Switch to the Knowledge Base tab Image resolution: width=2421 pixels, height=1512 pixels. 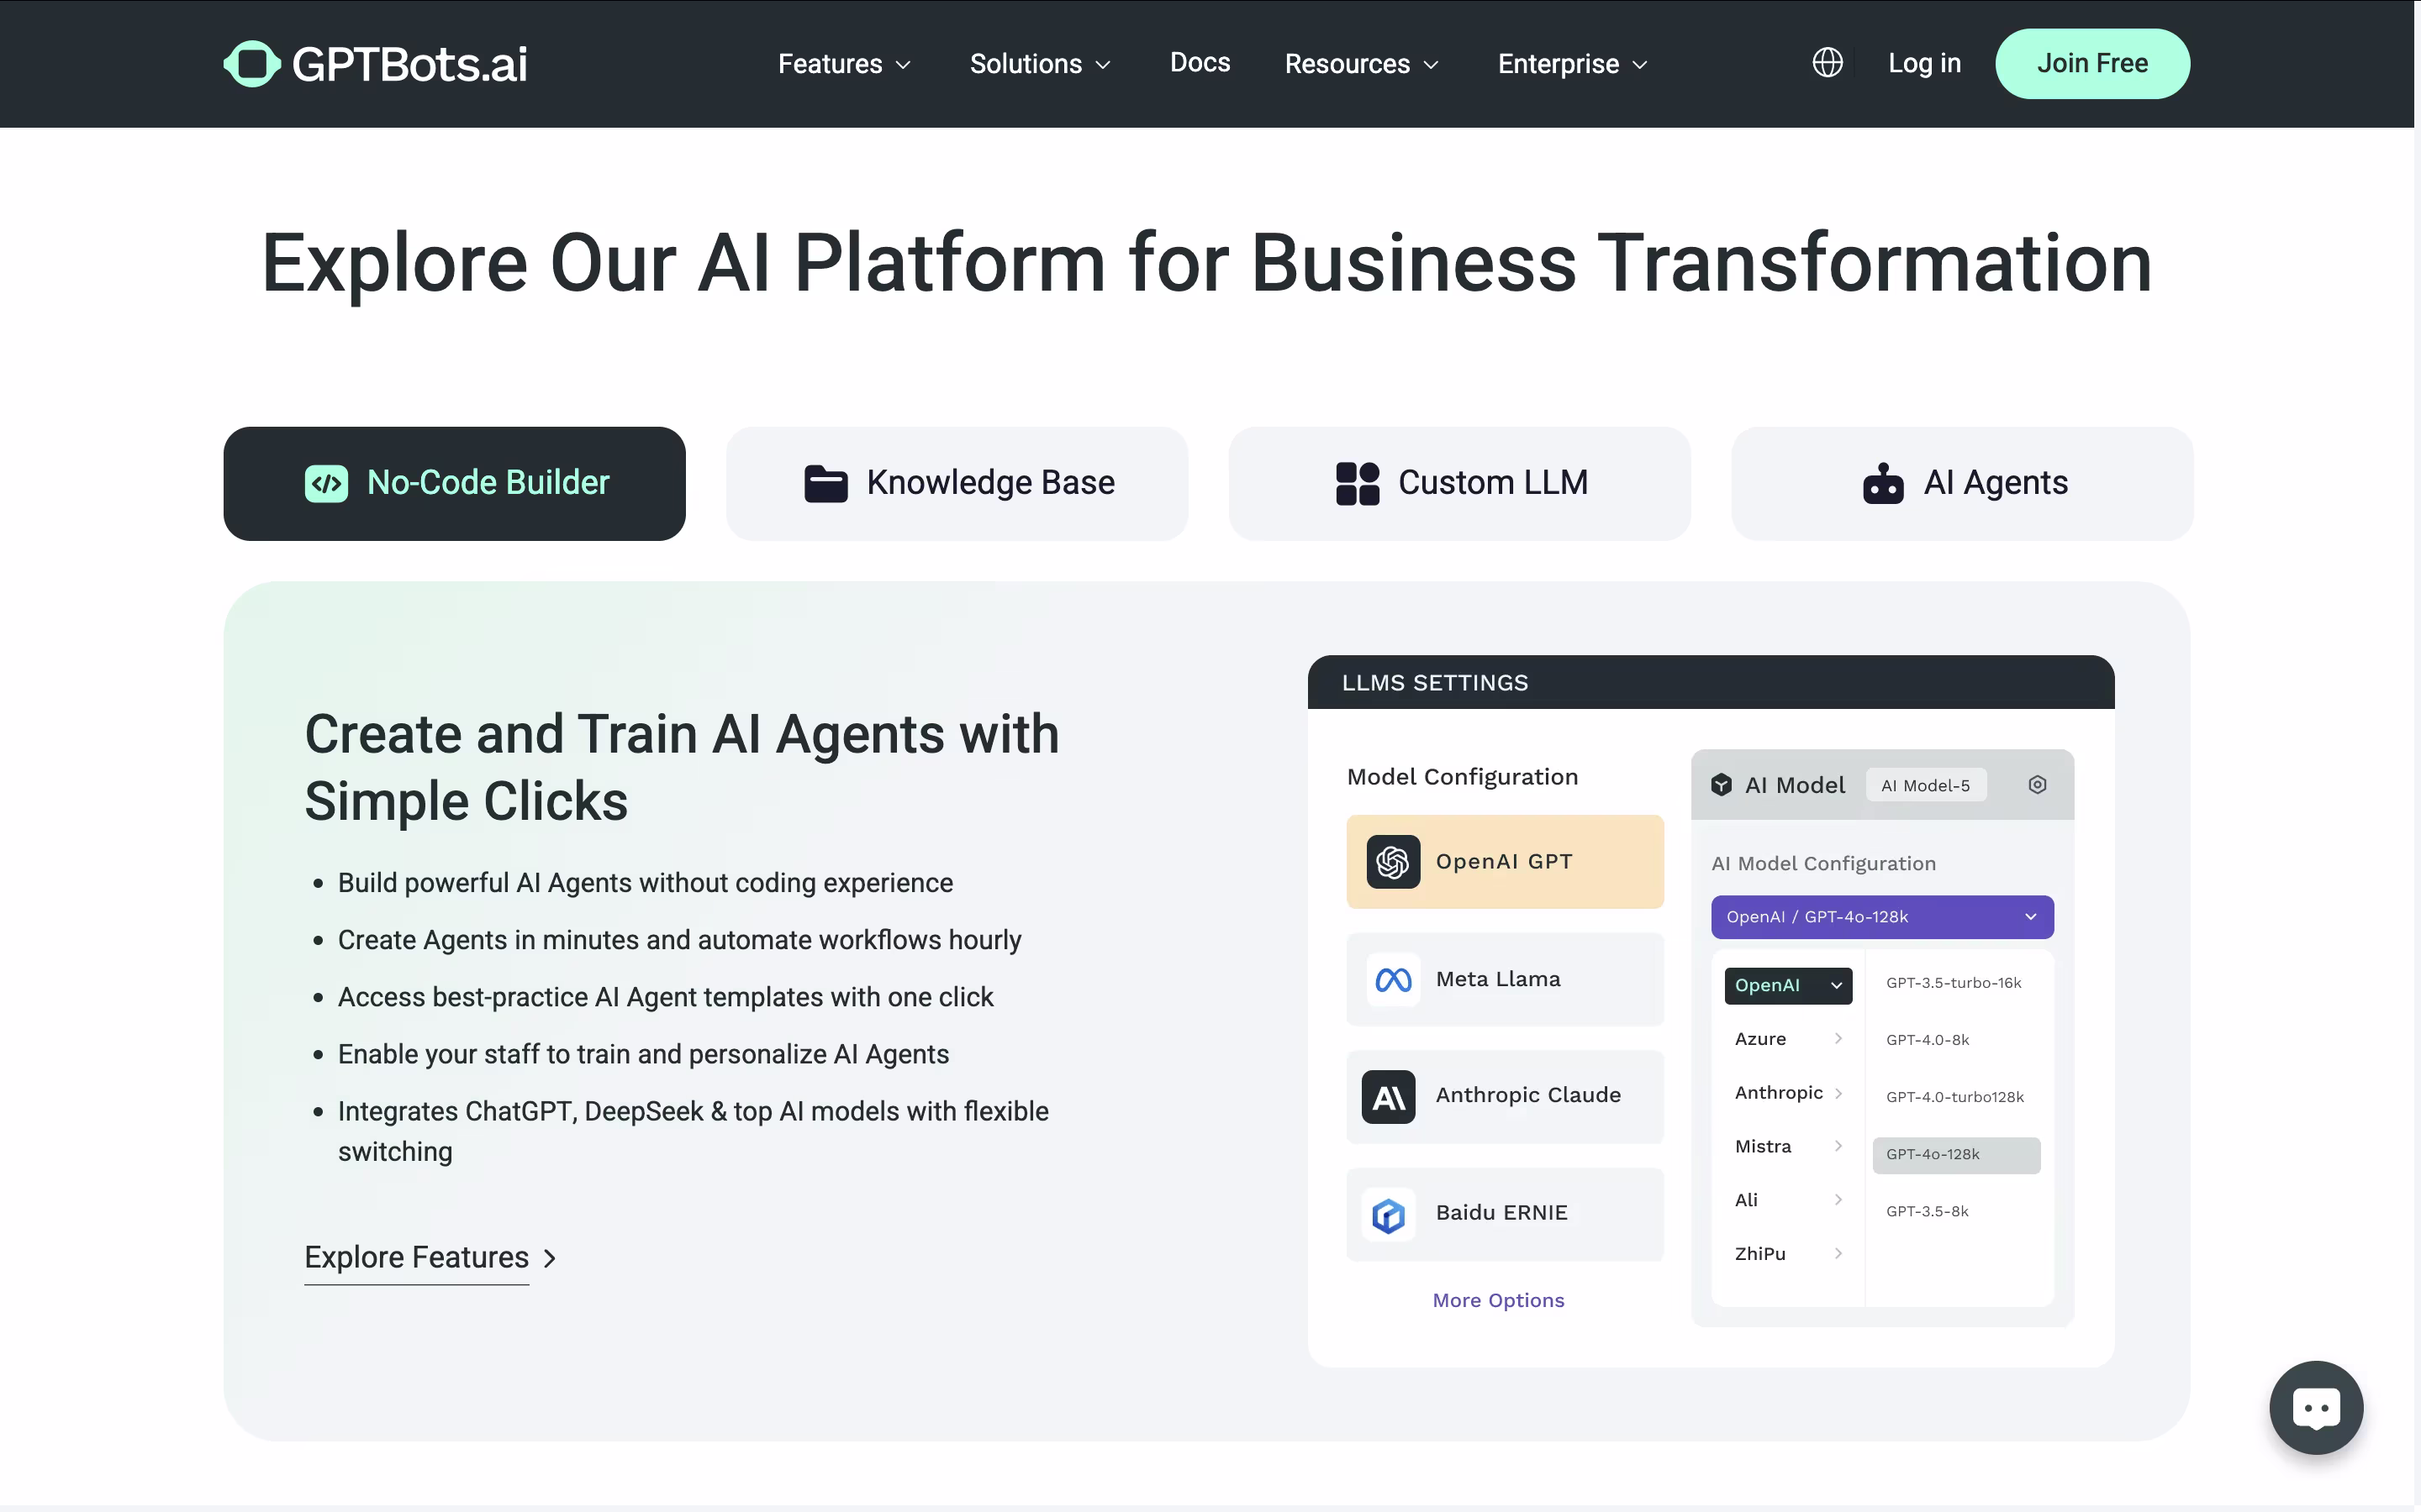pos(957,483)
